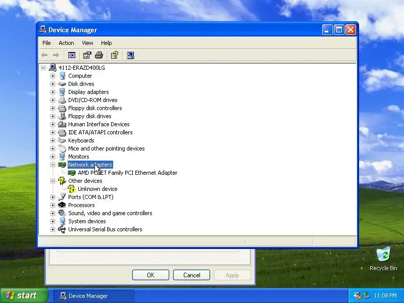Viewport: 404px width, 303px height.
Task: Select Sound, video and game controllers label
Action: (x=110, y=213)
